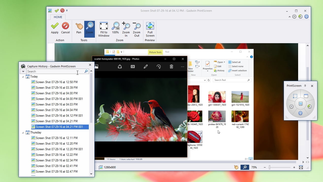Toggle the hand pan mode in status bar
The image size is (323, 182).
236,167
